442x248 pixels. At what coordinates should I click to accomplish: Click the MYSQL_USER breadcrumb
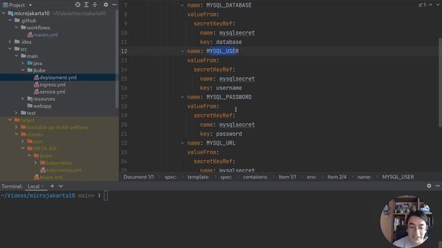(398, 177)
